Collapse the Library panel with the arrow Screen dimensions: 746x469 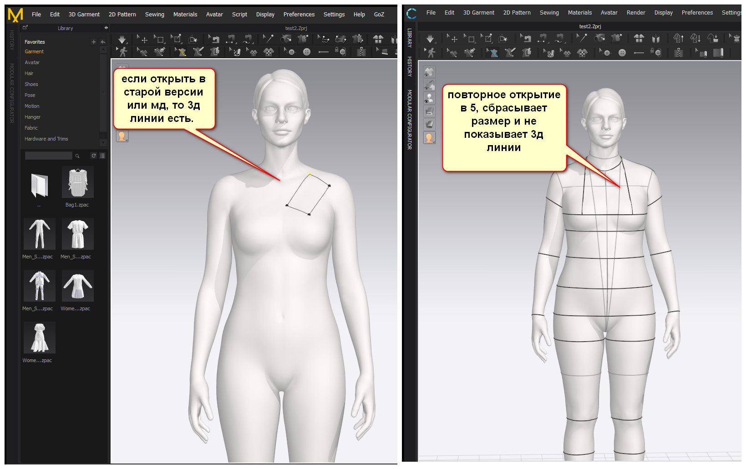106,28
